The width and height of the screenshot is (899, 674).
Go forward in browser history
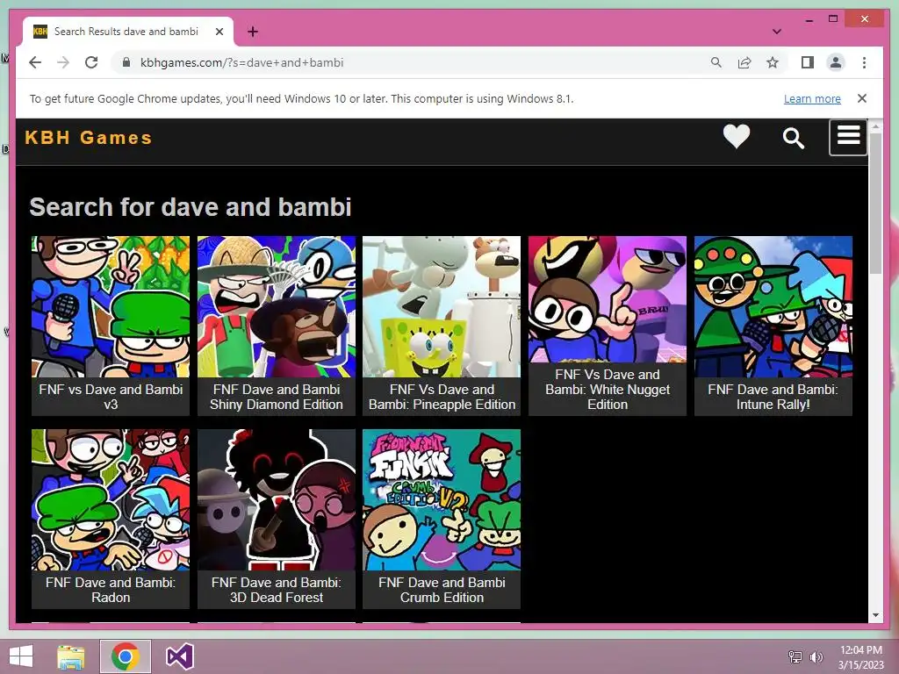(x=63, y=62)
